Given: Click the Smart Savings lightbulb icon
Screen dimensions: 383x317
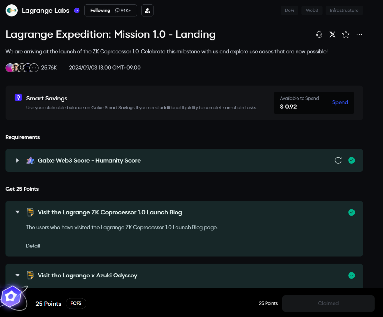Looking at the screenshot, I should [18, 98].
